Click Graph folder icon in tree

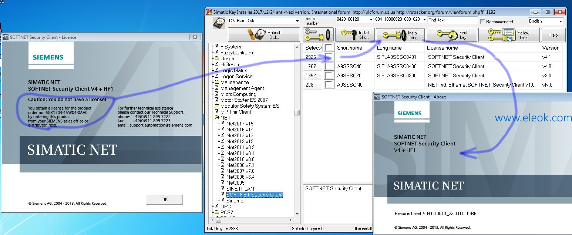pyautogui.click(x=216, y=58)
